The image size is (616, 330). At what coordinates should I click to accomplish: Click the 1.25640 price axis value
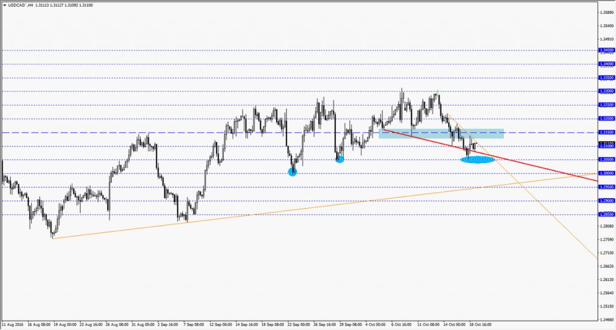tap(606, 293)
